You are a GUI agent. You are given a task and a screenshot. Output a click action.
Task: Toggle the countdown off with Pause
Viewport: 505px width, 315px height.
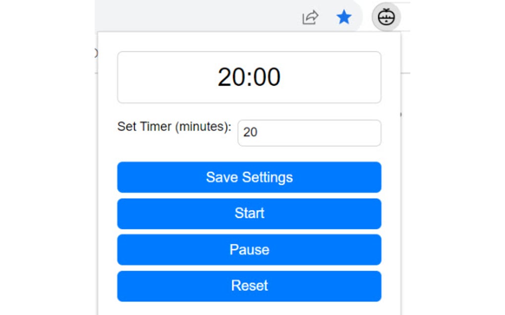[249, 250]
